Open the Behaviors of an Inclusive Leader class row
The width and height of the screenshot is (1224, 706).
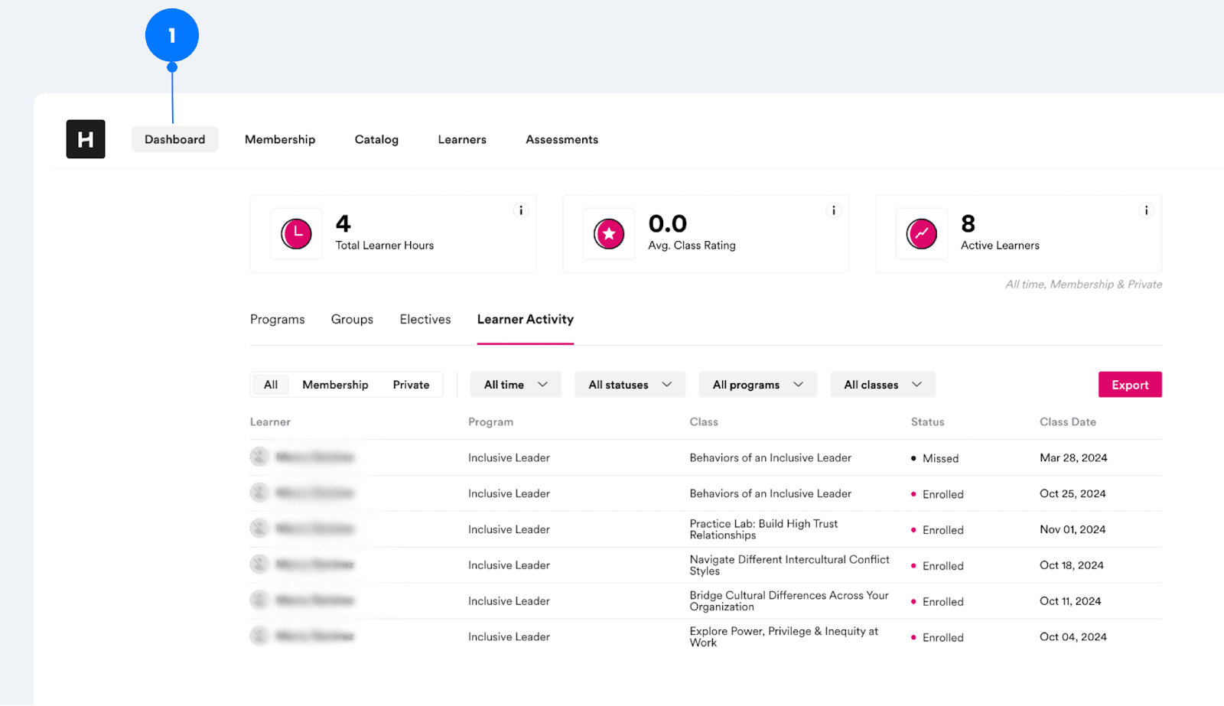tap(770, 457)
